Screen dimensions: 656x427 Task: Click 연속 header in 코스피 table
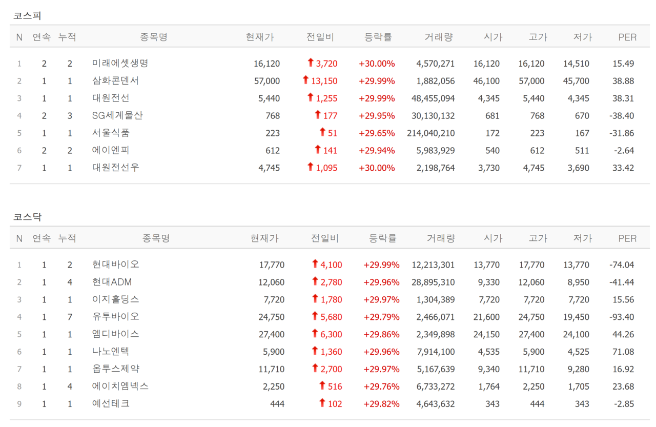coord(42,37)
